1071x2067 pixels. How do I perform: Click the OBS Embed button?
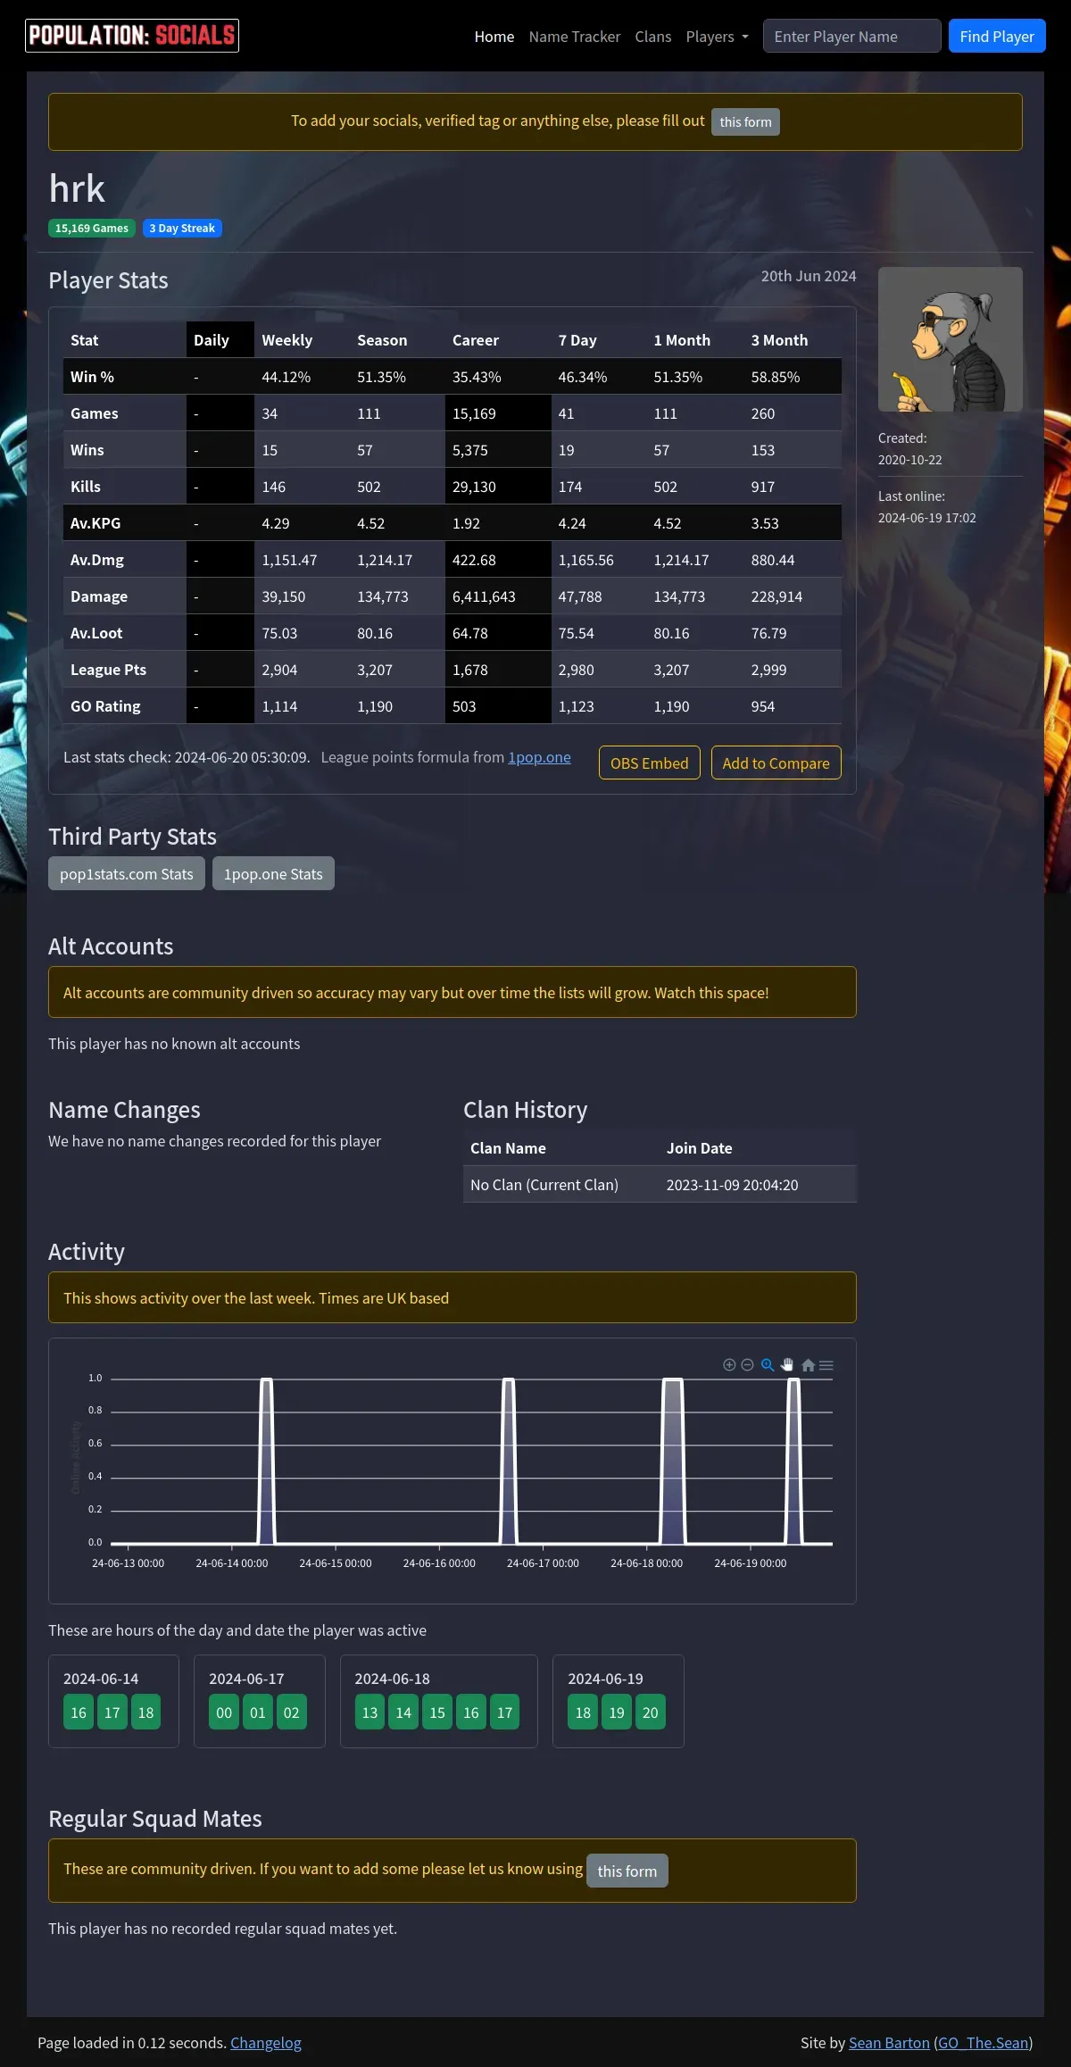coord(649,763)
